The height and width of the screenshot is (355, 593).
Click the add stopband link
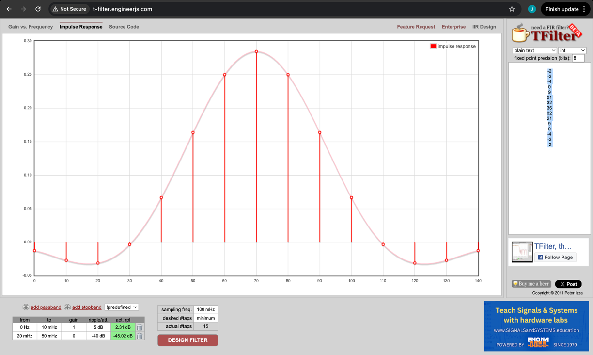point(87,307)
